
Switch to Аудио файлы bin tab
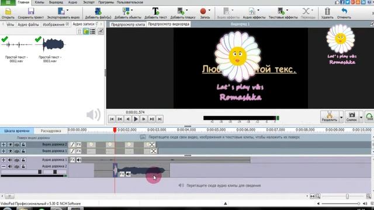[28, 24]
